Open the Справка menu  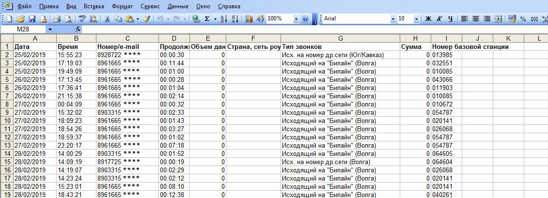tap(229, 6)
